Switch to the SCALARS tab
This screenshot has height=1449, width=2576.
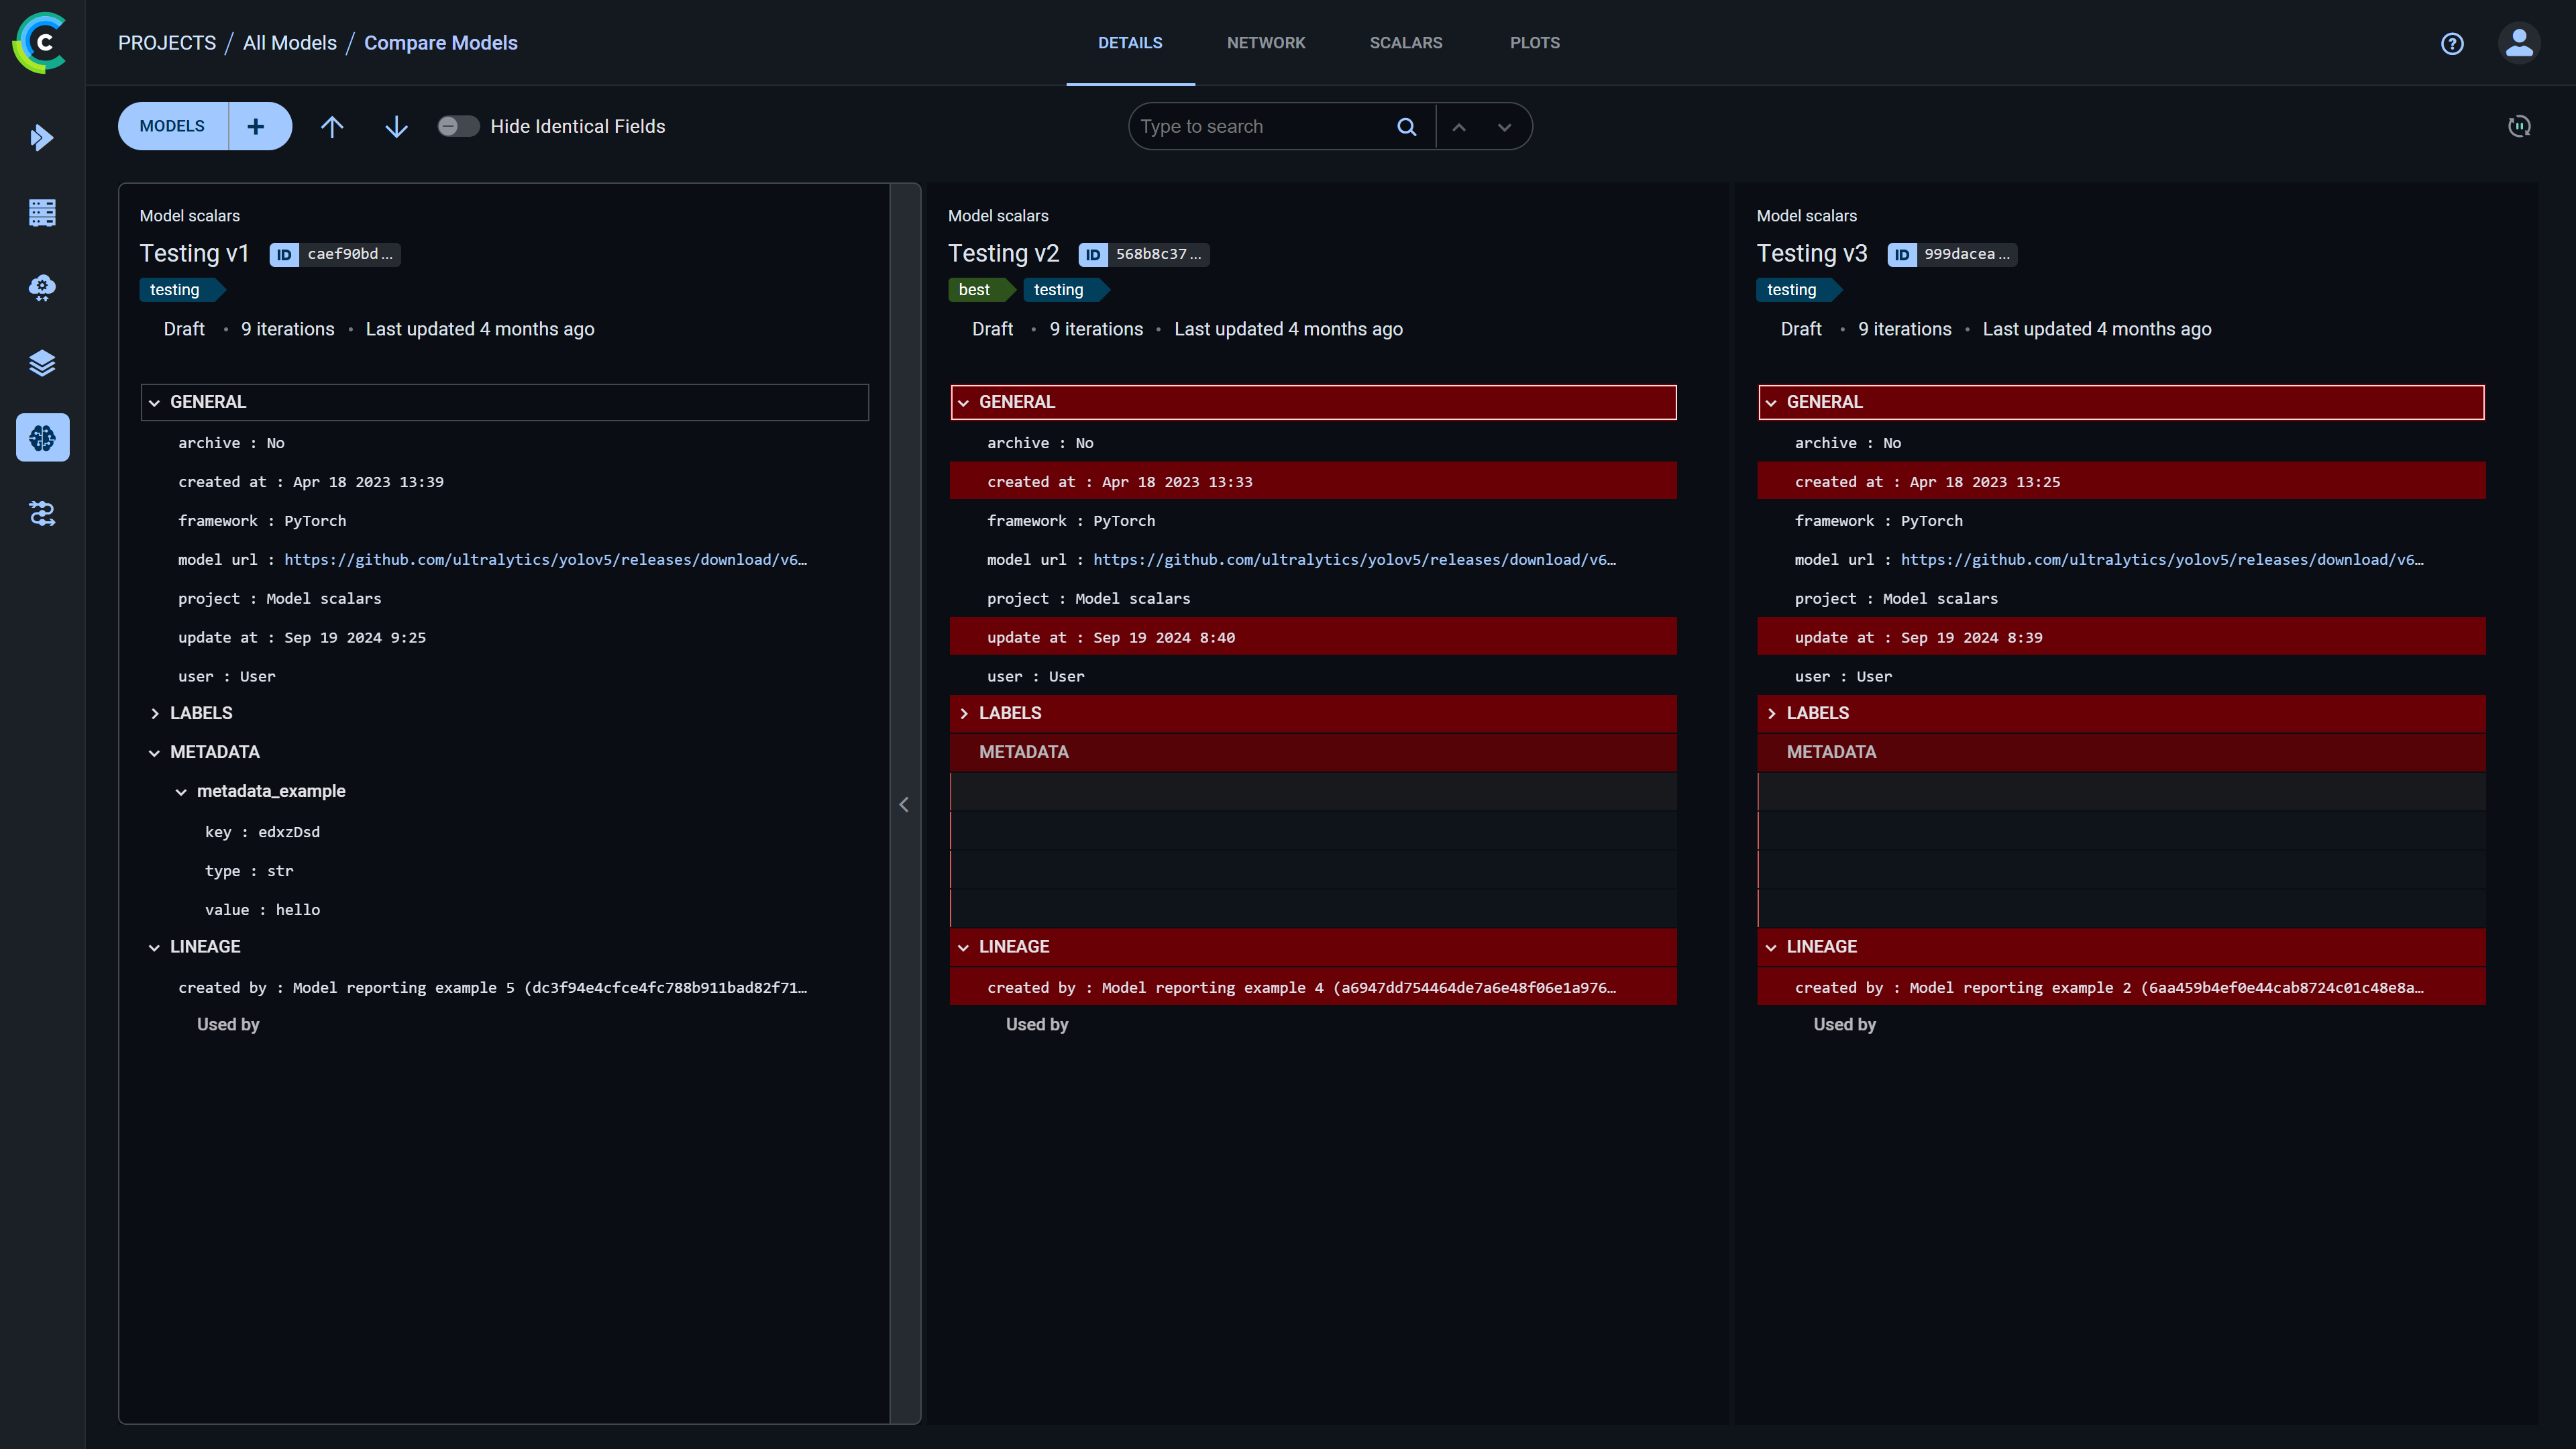pyautogui.click(x=1405, y=43)
